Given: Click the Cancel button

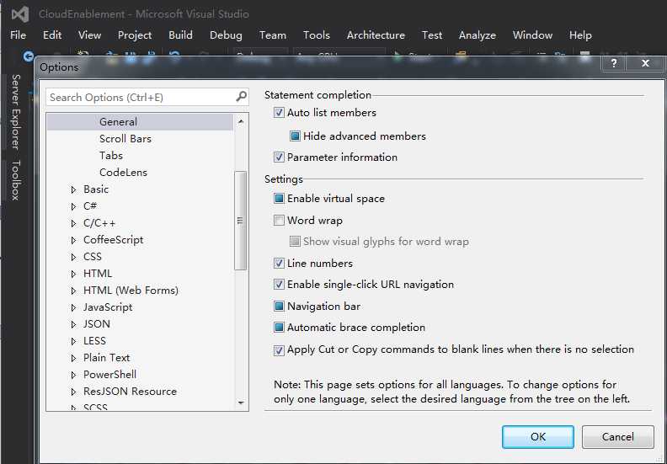Looking at the screenshot, I should click(x=617, y=437).
